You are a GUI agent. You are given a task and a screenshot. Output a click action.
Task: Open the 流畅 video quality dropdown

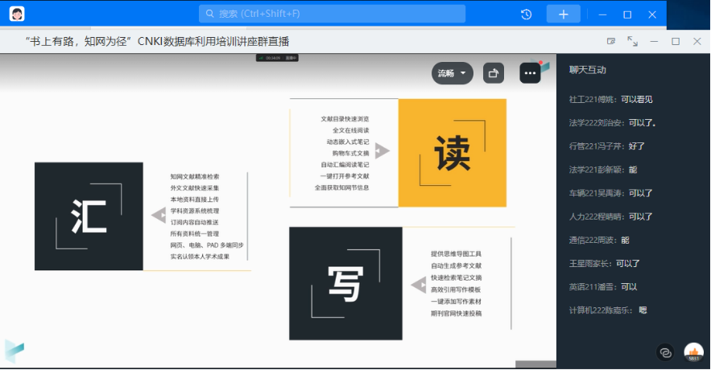click(x=453, y=73)
